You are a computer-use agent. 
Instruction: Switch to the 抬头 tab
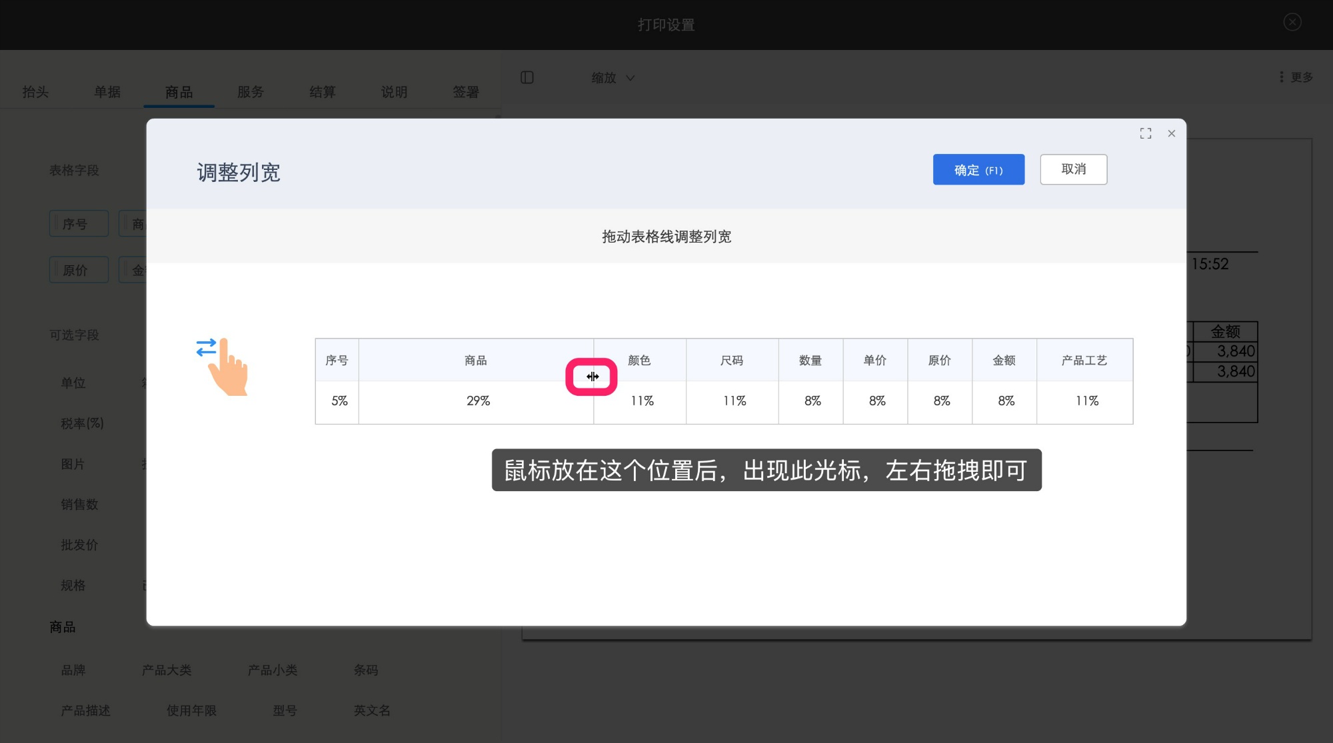click(x=35, y=92)
